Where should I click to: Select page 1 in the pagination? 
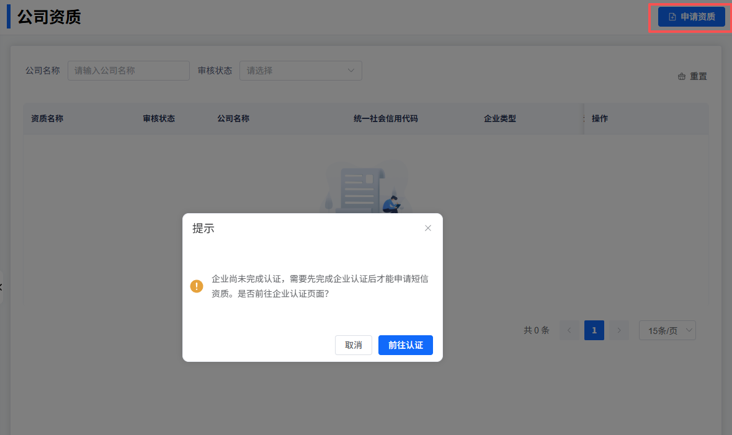594,330
